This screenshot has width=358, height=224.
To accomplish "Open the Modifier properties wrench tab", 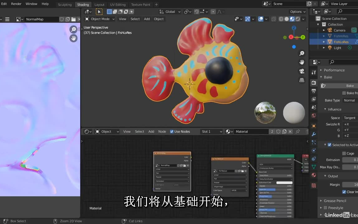I will (314, 134).
